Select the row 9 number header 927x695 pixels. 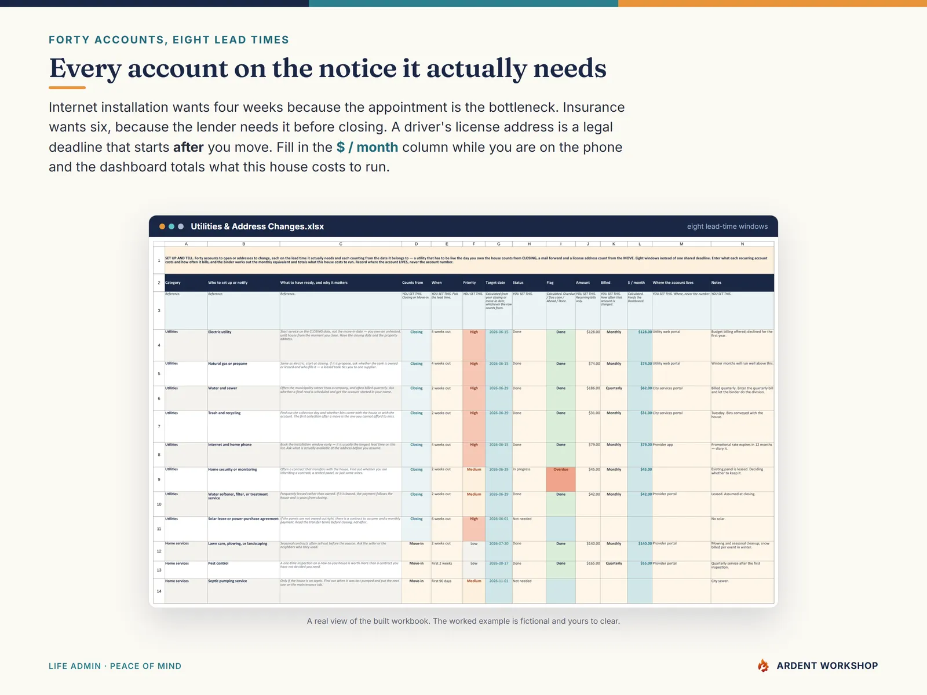pyautogui.click(x=159, y=480)
